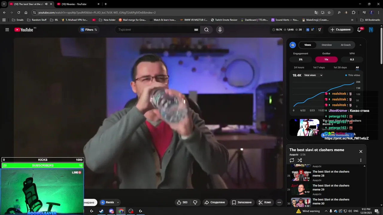The width and height of the screenshot is (383, 215).
Task: Start voice search with the microphone
Action: 220,30
